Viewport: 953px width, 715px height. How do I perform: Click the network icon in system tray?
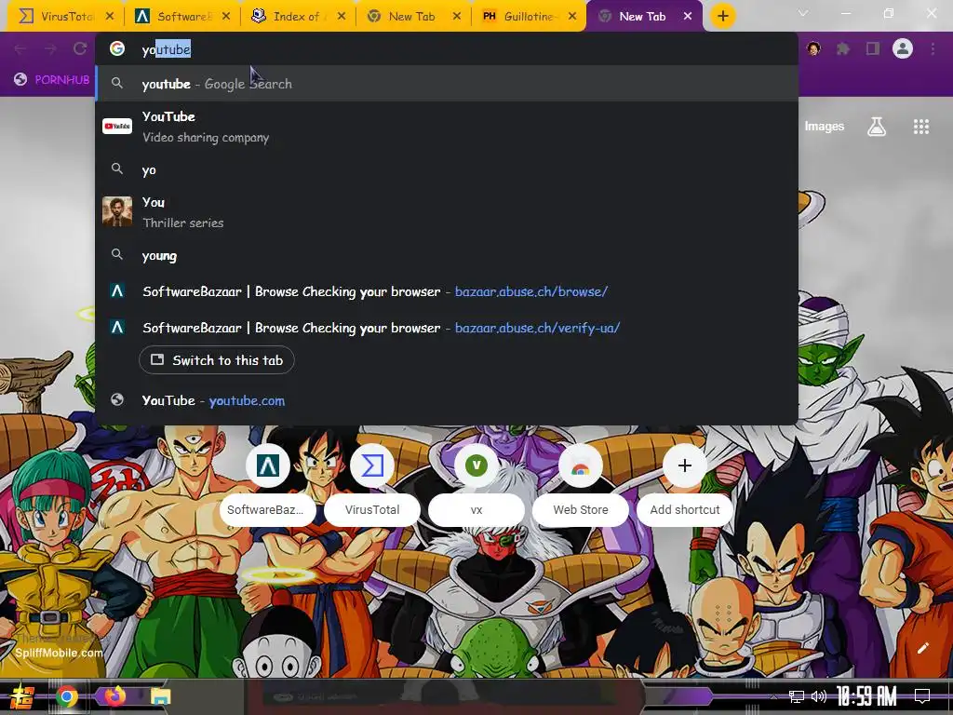pos(797,696)
